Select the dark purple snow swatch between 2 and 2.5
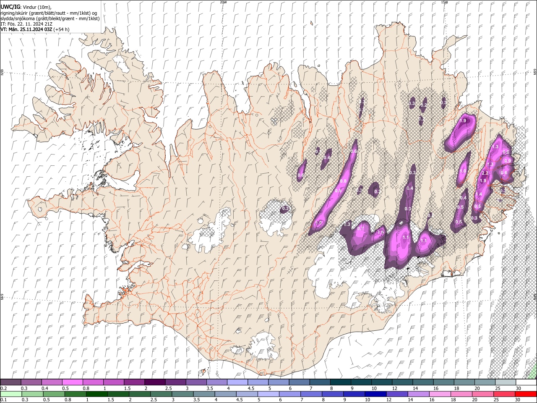This screenshot has height=403, width=537. click(155, 382)
